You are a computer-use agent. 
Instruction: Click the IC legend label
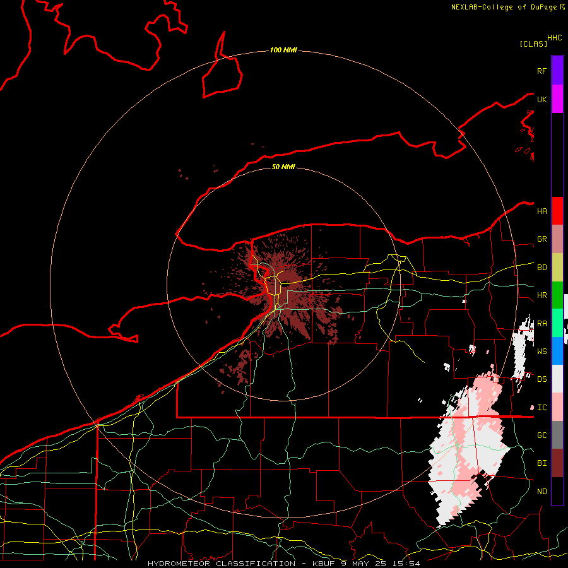541,408
